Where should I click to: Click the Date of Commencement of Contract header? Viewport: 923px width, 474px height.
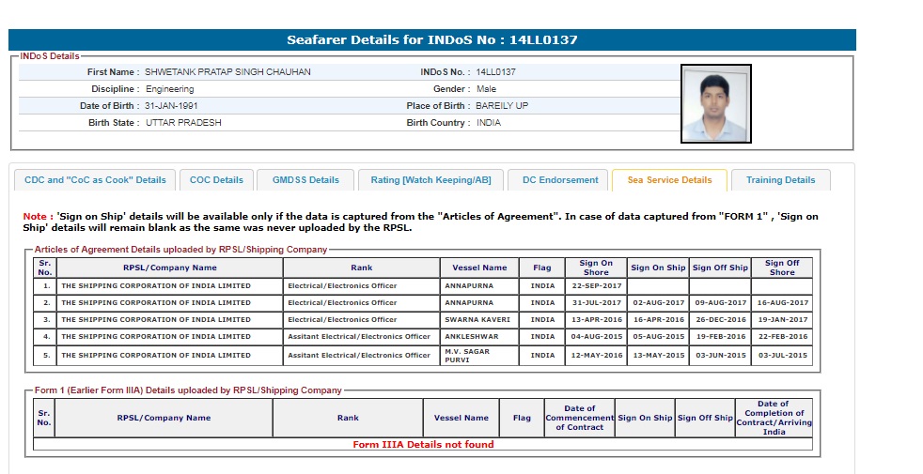pos(579,418)
